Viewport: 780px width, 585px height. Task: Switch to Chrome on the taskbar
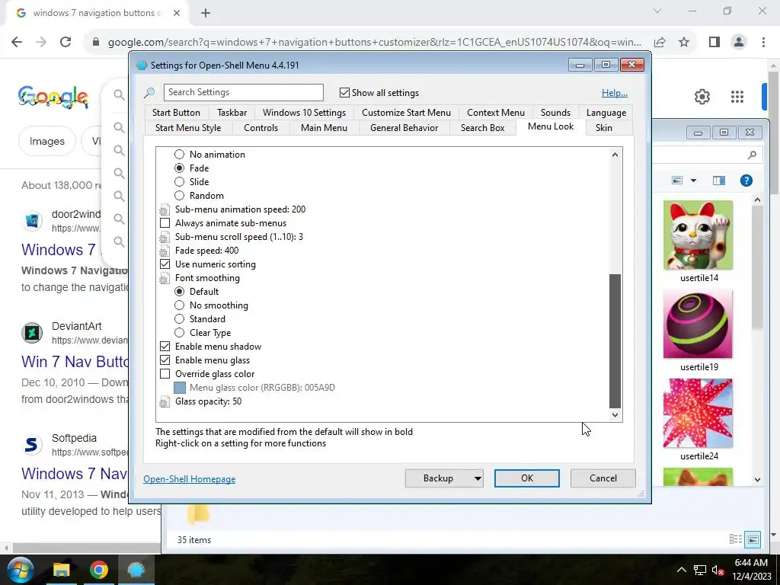coord(99,570)
